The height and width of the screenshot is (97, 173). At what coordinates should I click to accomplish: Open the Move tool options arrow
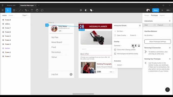[10, 10]
